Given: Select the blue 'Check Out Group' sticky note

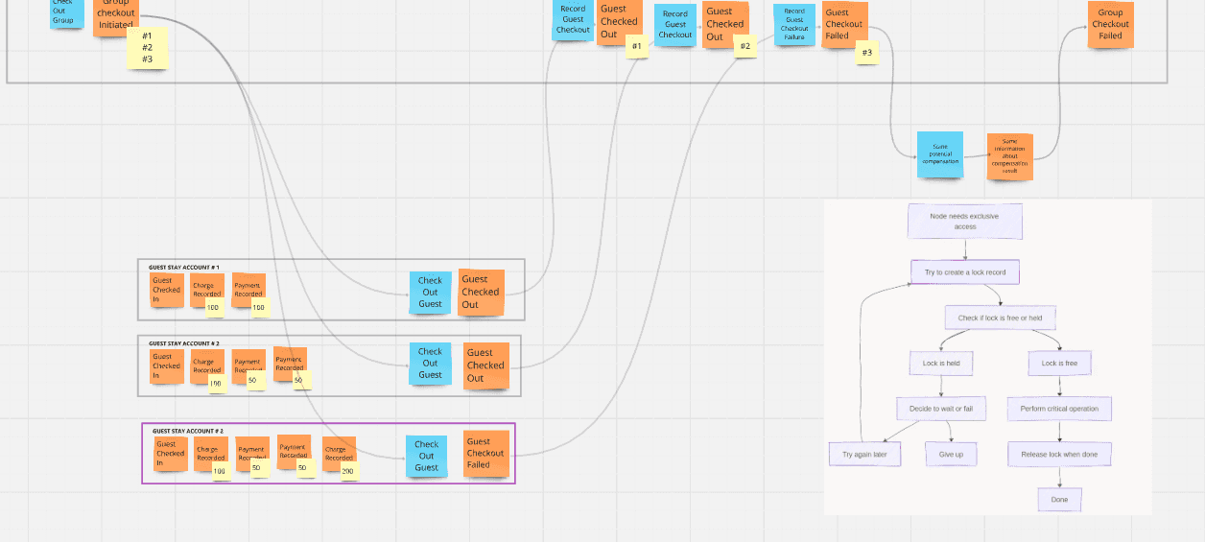Looking at the screenshot, I should (66, 12).
